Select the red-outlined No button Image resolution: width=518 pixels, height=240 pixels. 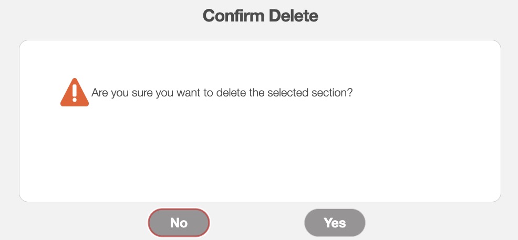(179, 223)
